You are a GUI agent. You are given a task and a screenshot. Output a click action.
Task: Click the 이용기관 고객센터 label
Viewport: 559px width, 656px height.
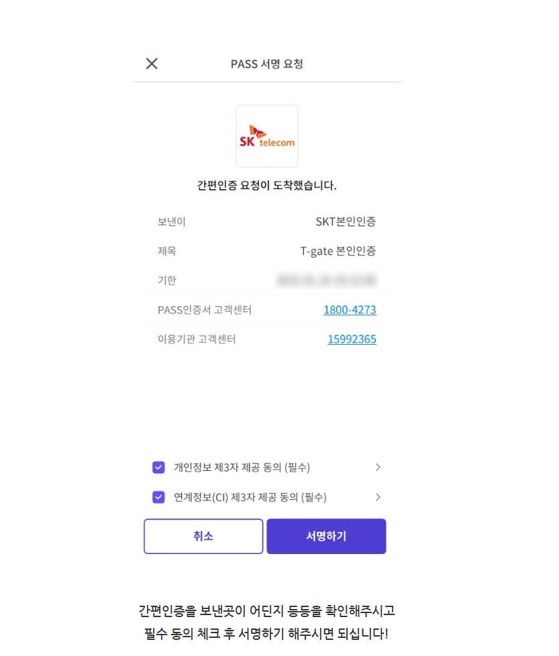tap(197, 339)
